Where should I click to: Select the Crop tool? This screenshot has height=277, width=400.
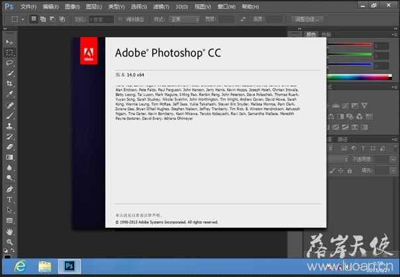10,83
